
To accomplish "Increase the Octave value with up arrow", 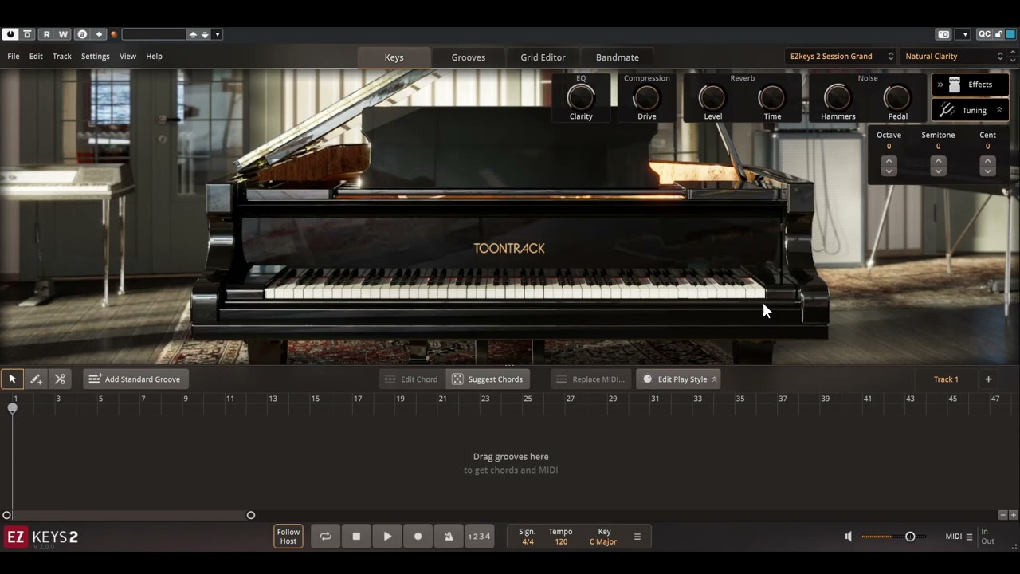I will [889, 161].
